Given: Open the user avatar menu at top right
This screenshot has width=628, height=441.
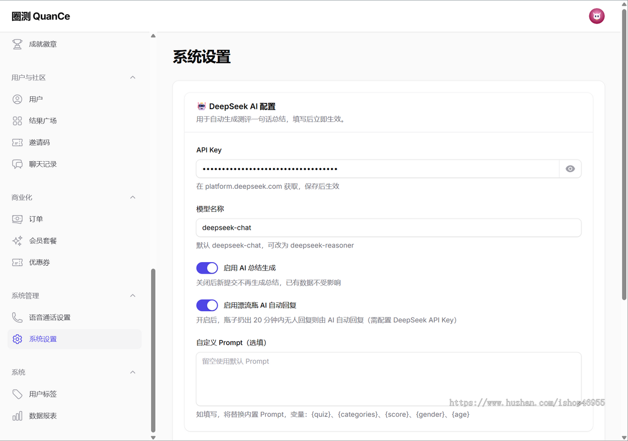Looking at the screenshot, I should (597, 16).
